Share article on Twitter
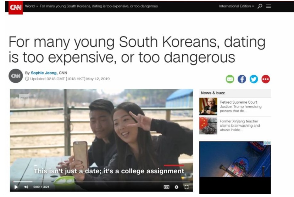 click(254, 79)
